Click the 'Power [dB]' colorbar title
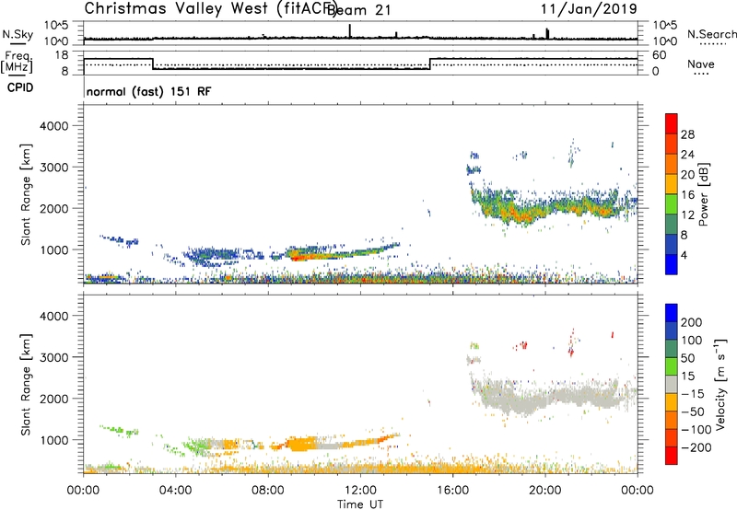 point(703,194)
